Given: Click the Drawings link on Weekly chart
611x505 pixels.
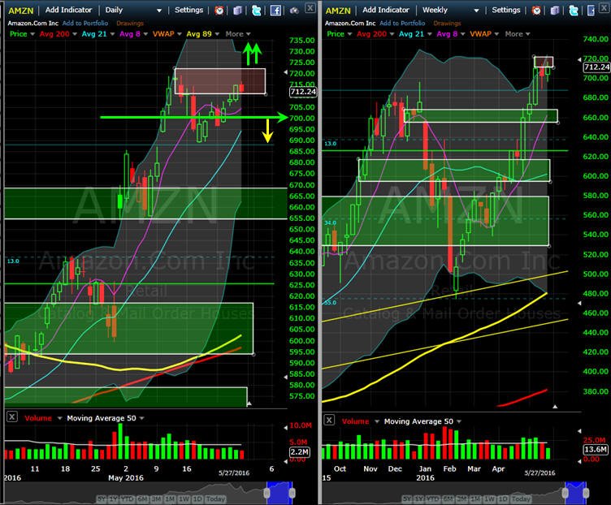Looking at the screenshot, I should 447,24.
